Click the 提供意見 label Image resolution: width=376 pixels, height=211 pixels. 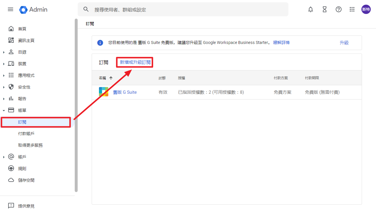(26, 206)
